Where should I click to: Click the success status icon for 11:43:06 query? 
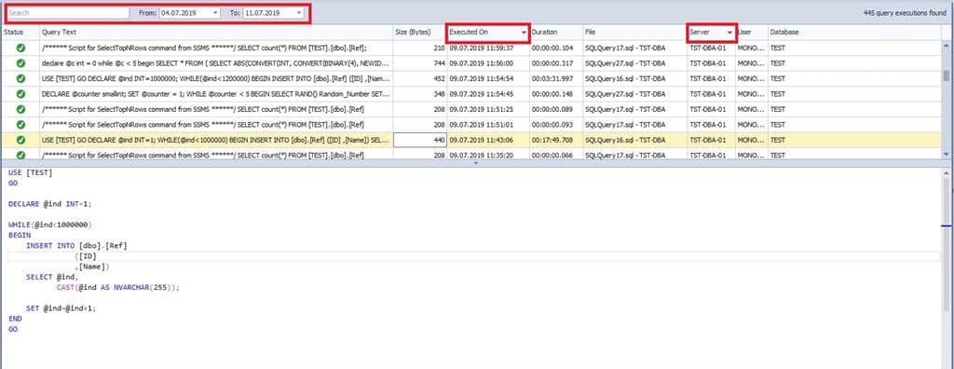tap(20, 140)
